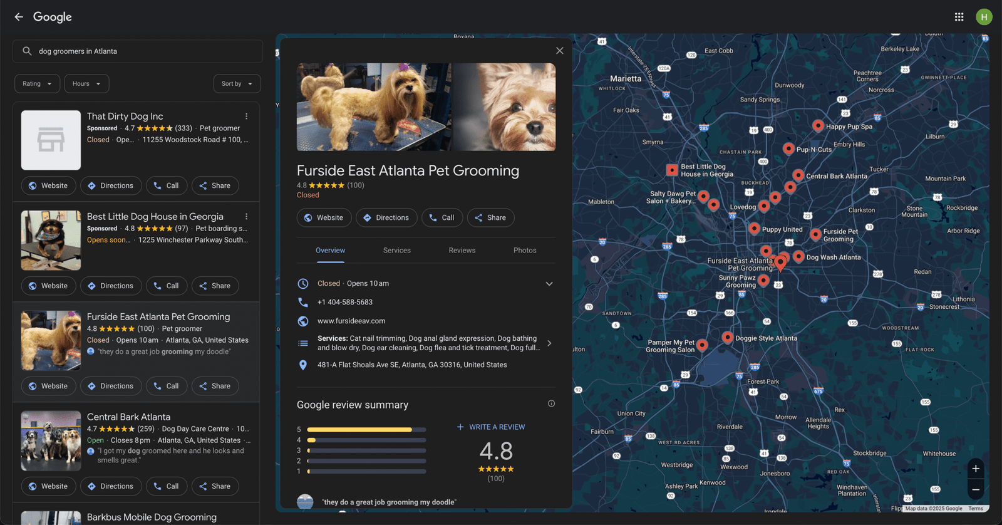This screenshot has width=1002, height=525.
Task: Expand the opening hours chevron
Action: pos(549,284)
